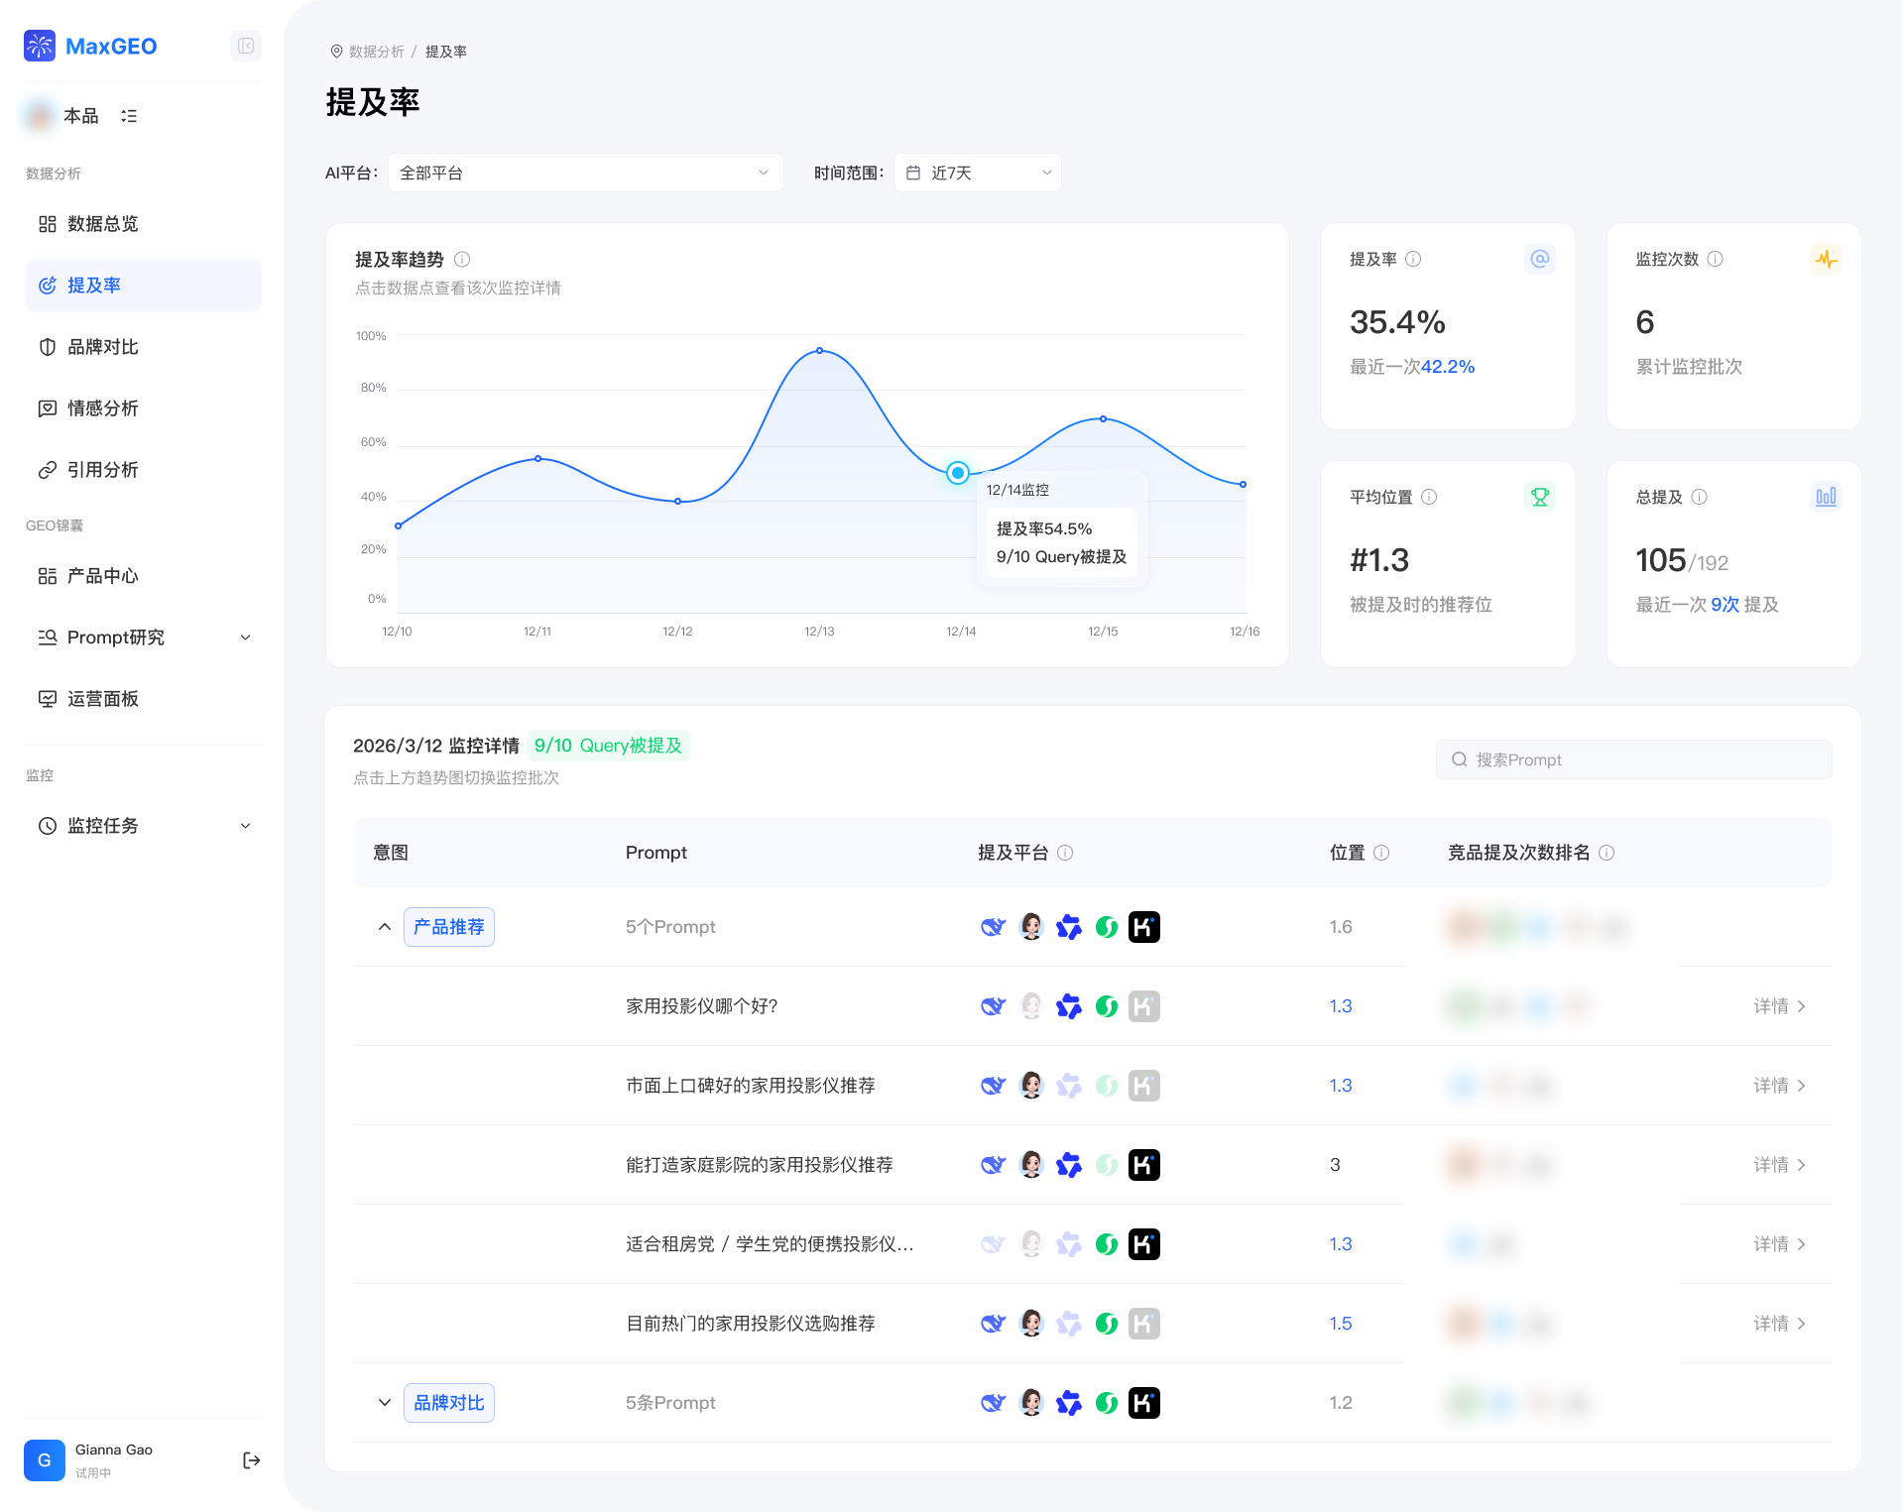The height and width of the screenshot is (1512, 1904).
Task: Click the list icon next to 本品
Action: [129, 116]
